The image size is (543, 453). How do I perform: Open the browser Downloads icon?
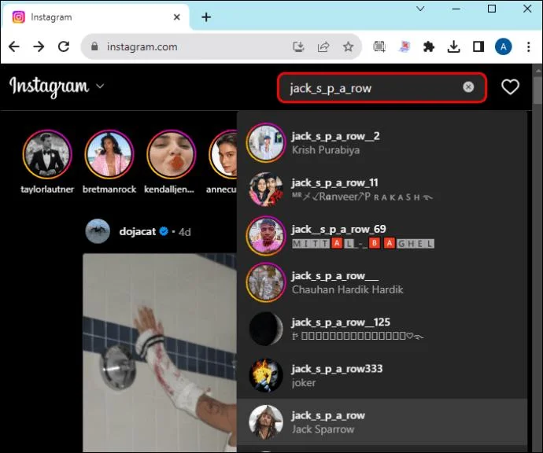click(453, 46)
